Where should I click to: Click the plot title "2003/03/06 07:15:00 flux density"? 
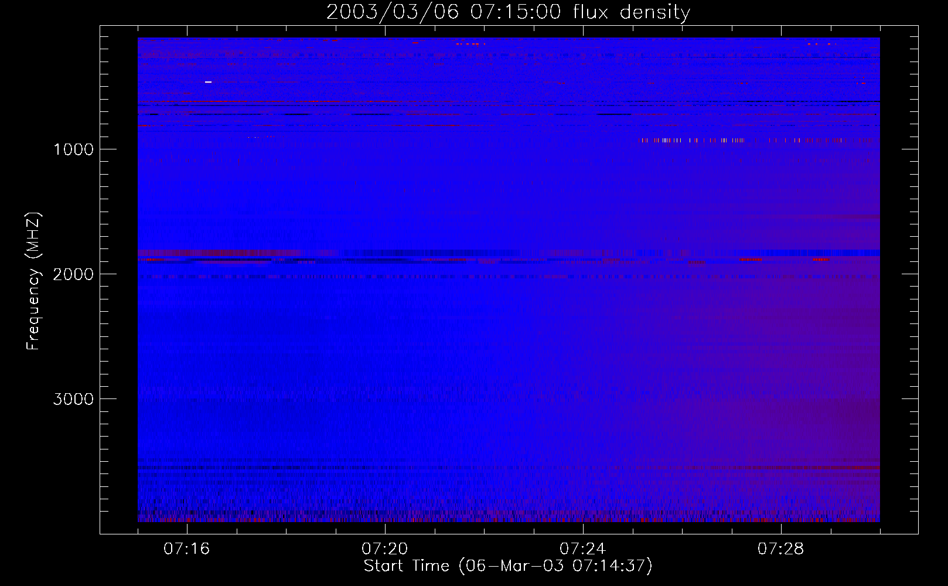[508, 12]
